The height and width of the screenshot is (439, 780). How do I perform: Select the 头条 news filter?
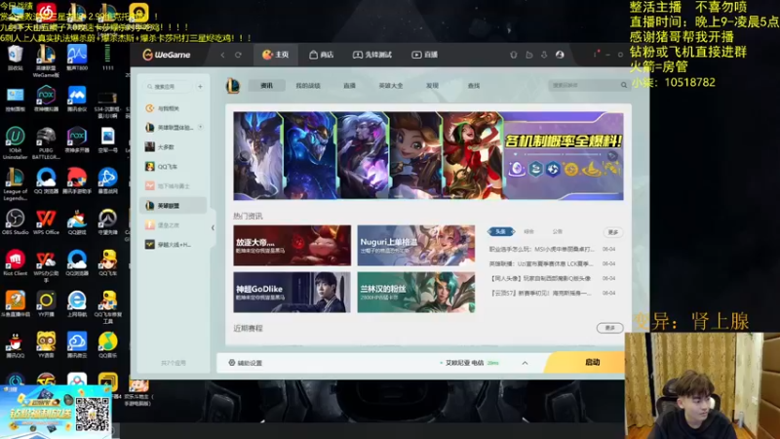[500, 231]
